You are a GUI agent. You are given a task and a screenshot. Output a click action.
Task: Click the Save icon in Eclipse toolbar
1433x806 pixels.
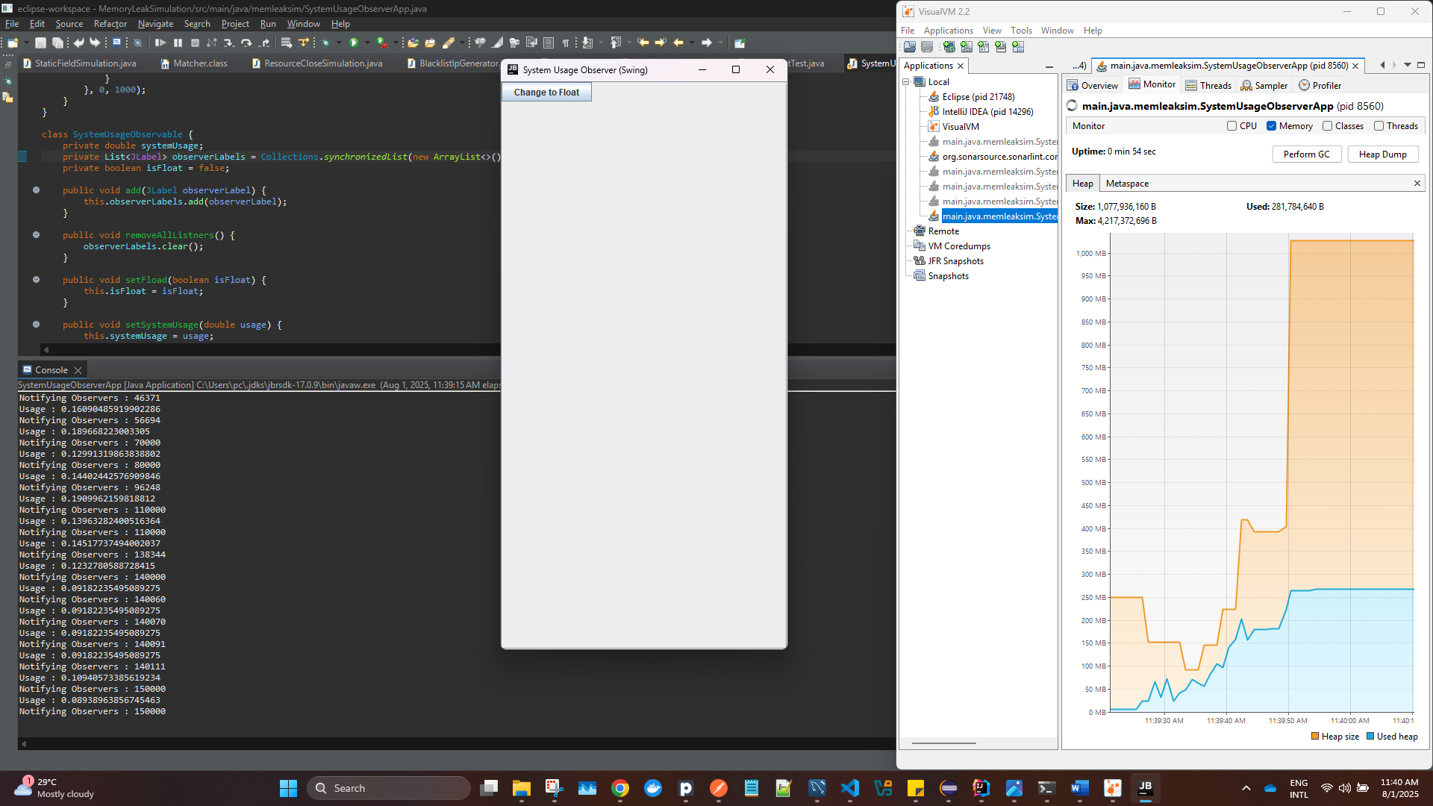[40, 43]
